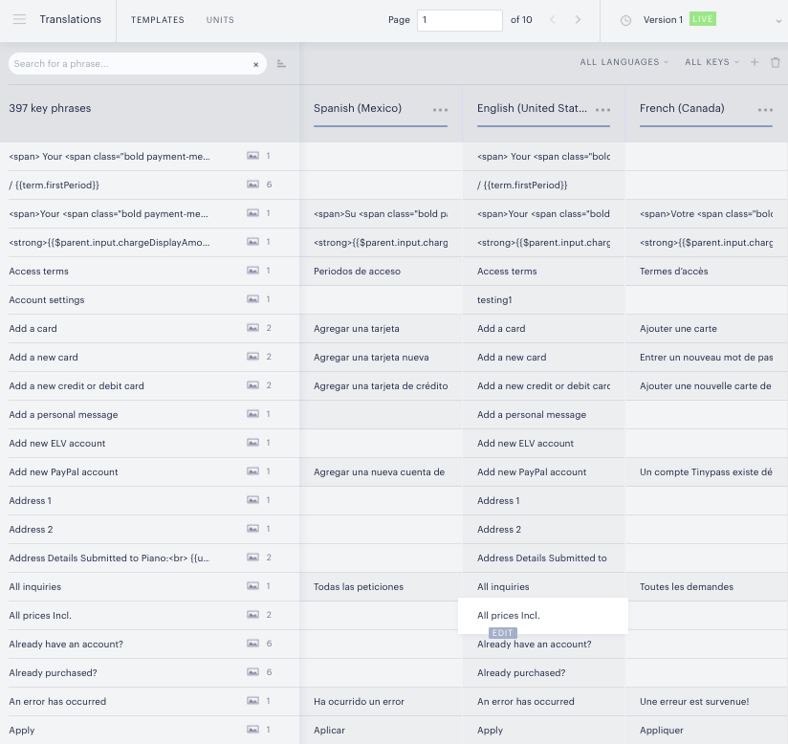788x744 pixels.
Task: Expand the Version 1 dropdown chevron
Action: (x=778, y=21)
